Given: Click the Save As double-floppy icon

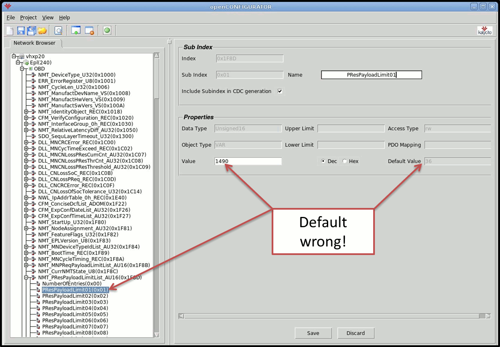Looking at the screenshot, I should [31, 30].
